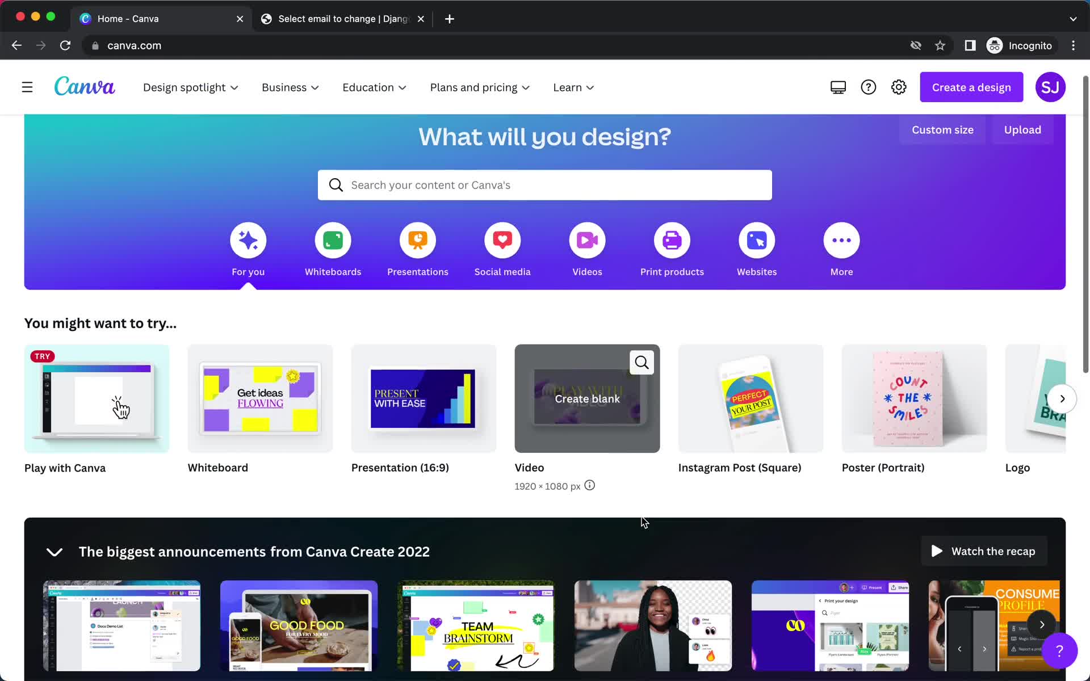This screenshot has width=1090, height=681.
Task: Switch to the Select email to change tab
Action: 343,19
